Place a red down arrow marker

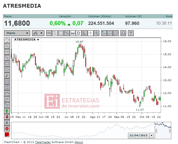pos(7,117)
